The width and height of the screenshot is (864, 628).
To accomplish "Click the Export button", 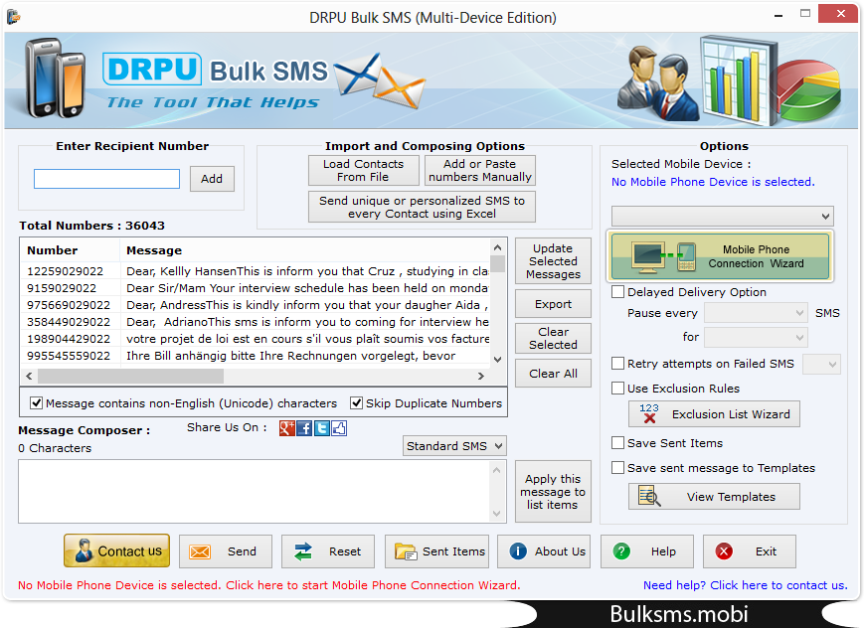I will [x=553, y=304].
